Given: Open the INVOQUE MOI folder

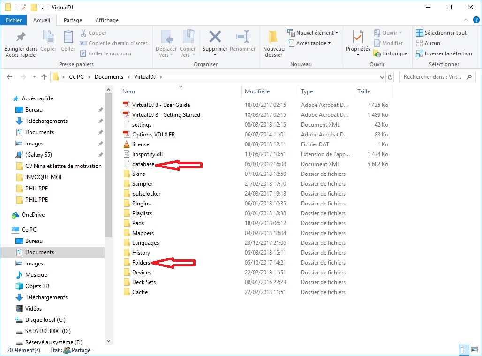Looking at the screenshot, I should click(43, 177).
